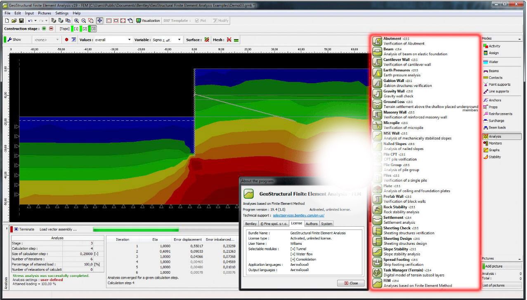Image resolution: width=527 pixels, height=300 pixels.
Task: Click the Add picture button
Action: click(x=501, y=266)
